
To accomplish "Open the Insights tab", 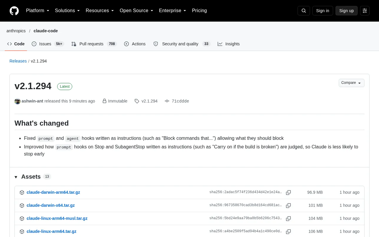I will (x=229, y=44).
